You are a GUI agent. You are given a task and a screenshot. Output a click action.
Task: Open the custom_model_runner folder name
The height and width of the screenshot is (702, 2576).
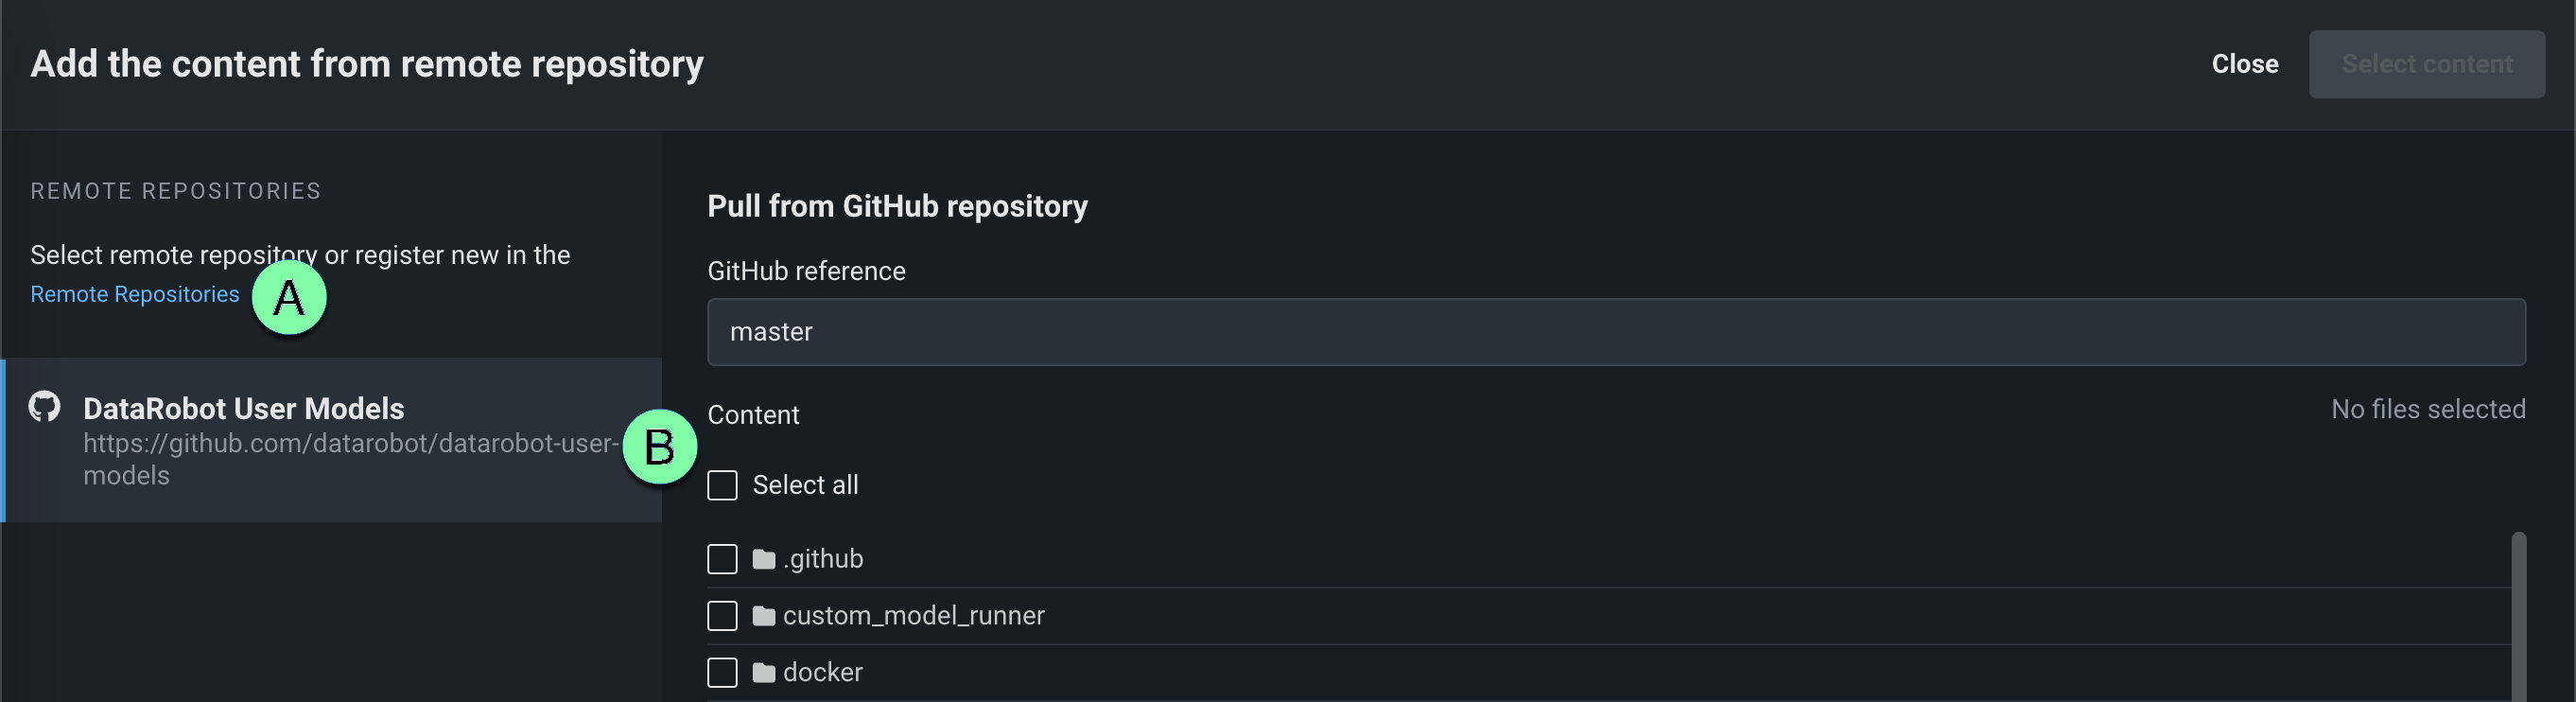913,616
